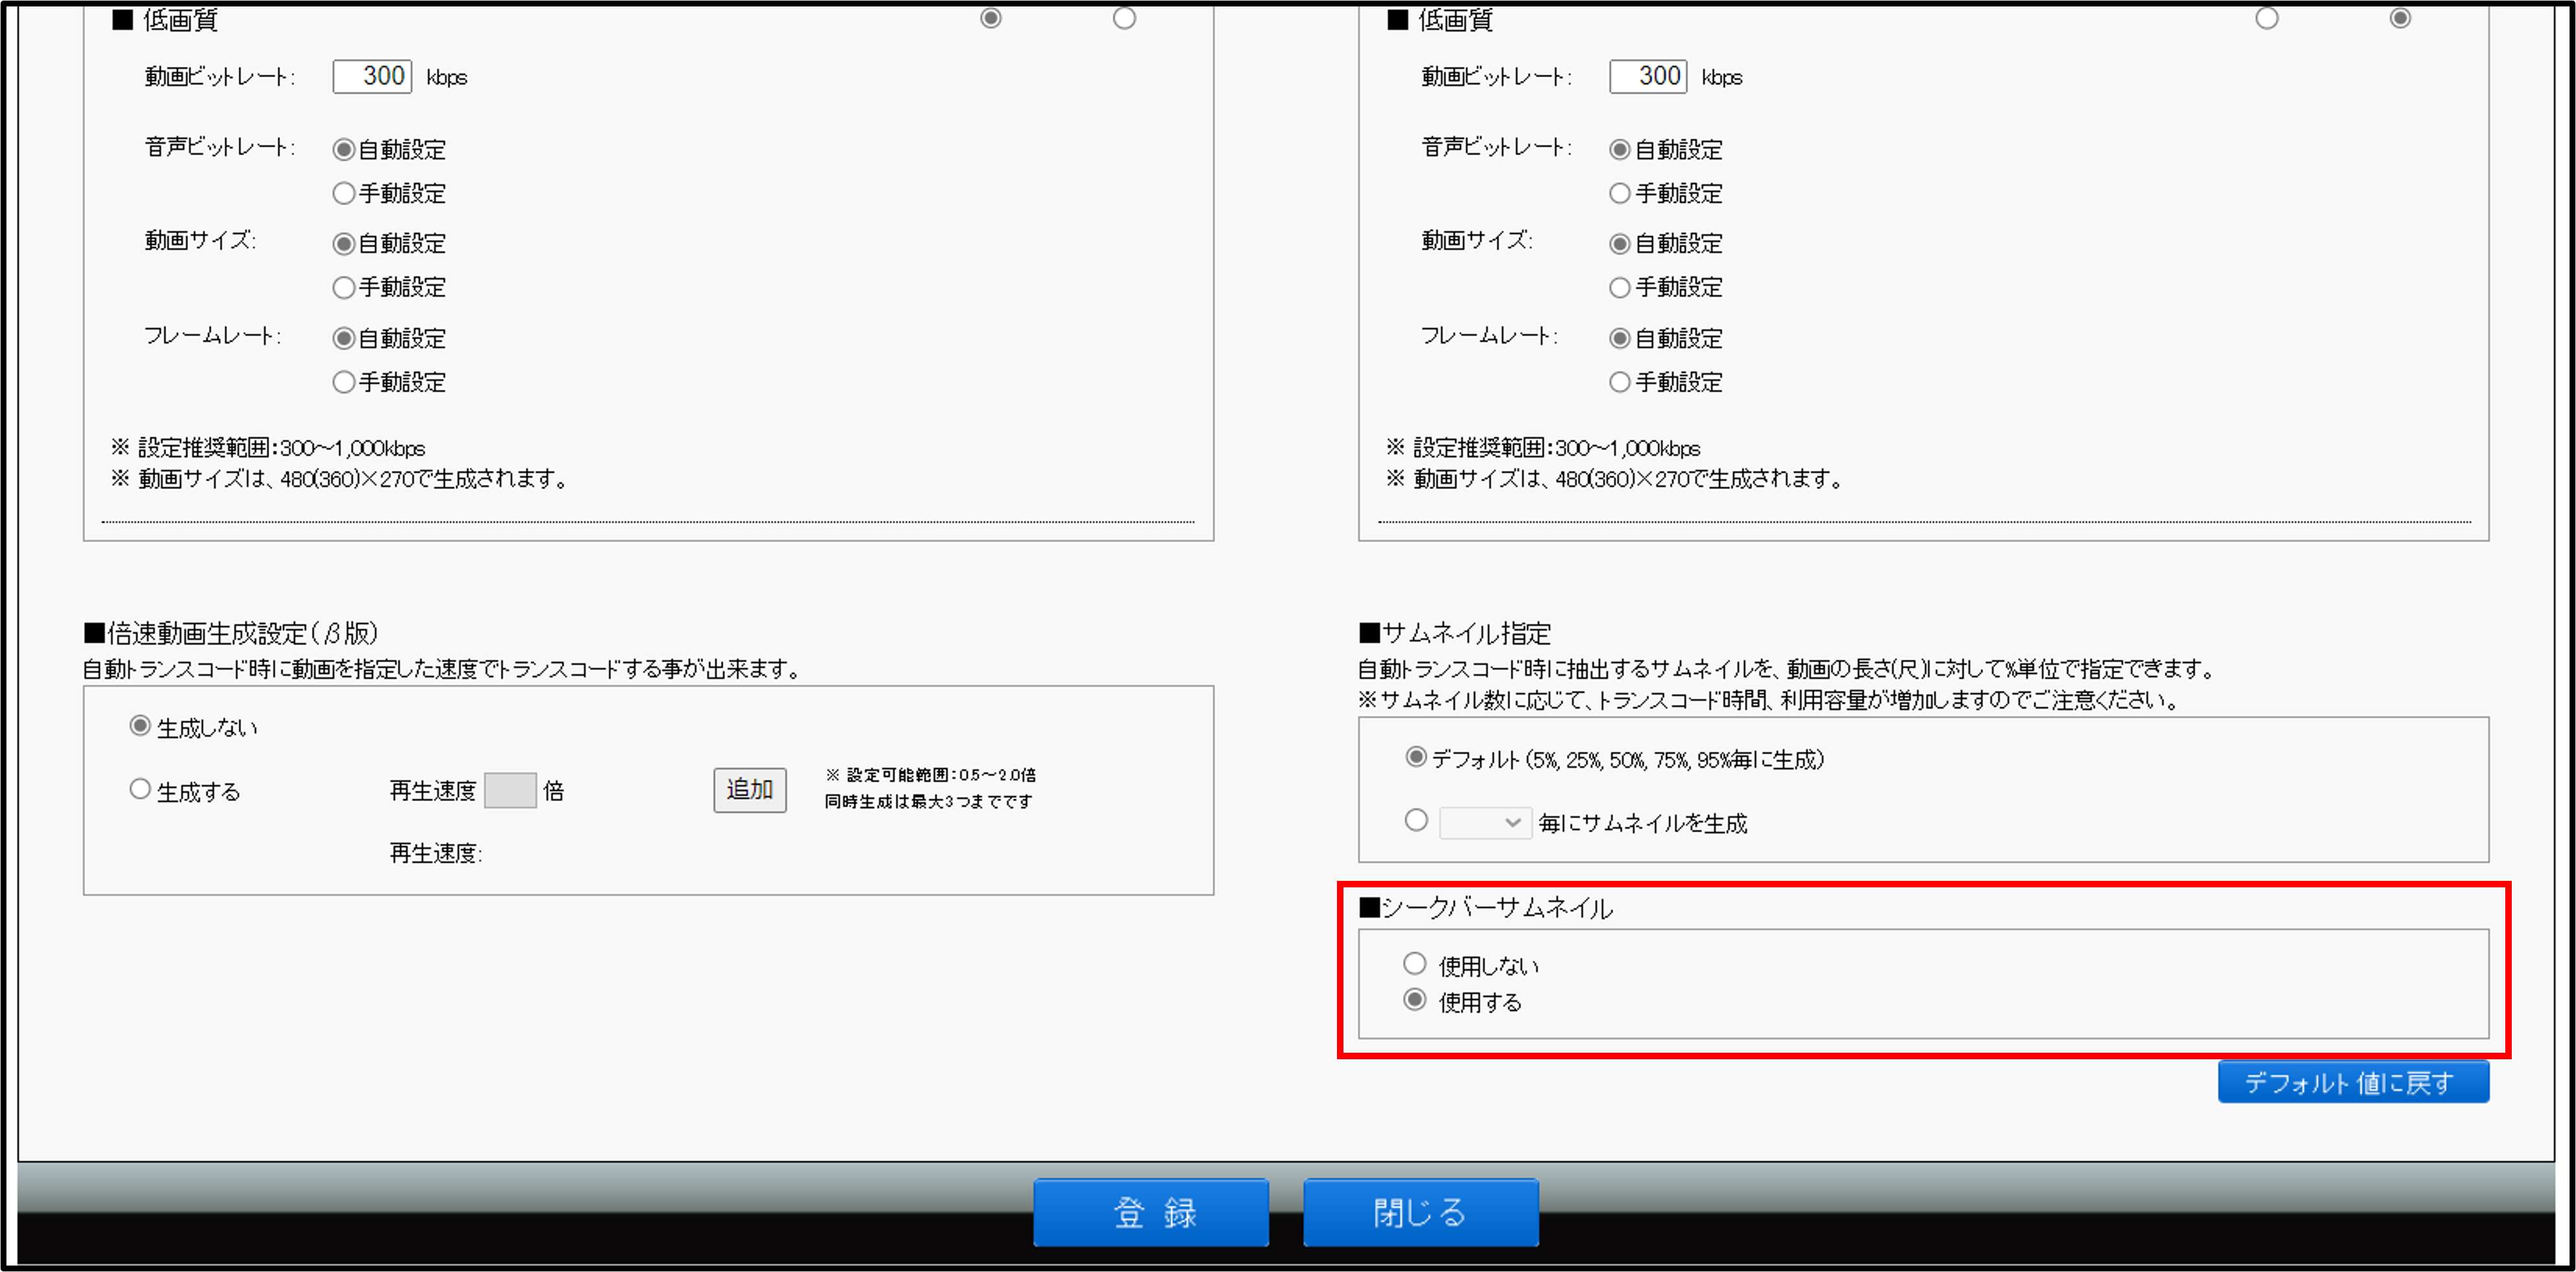The image size is (2576, 1272).
Task: Click left panel 動画ビットレート input field
Action: (372, 76)
